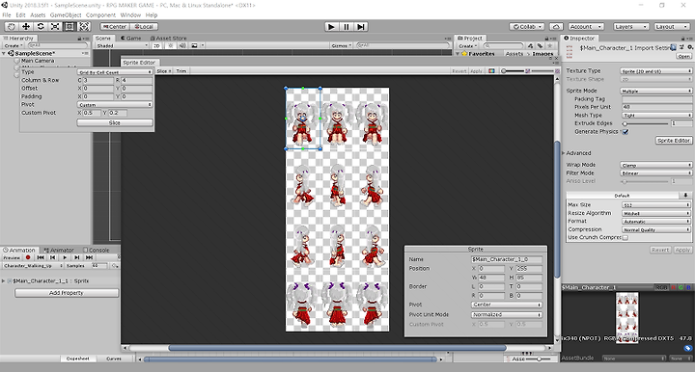Click the Sprite Editor button in Inspector
This screenshot has height=372, width=695.
point(674,140)
